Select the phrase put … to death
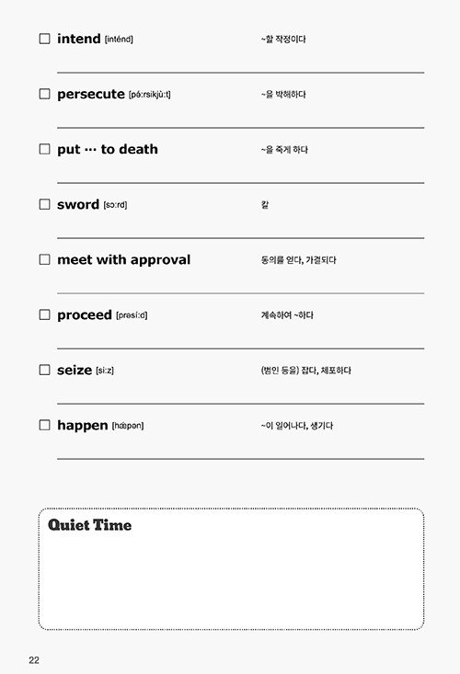 pos(108,149)
